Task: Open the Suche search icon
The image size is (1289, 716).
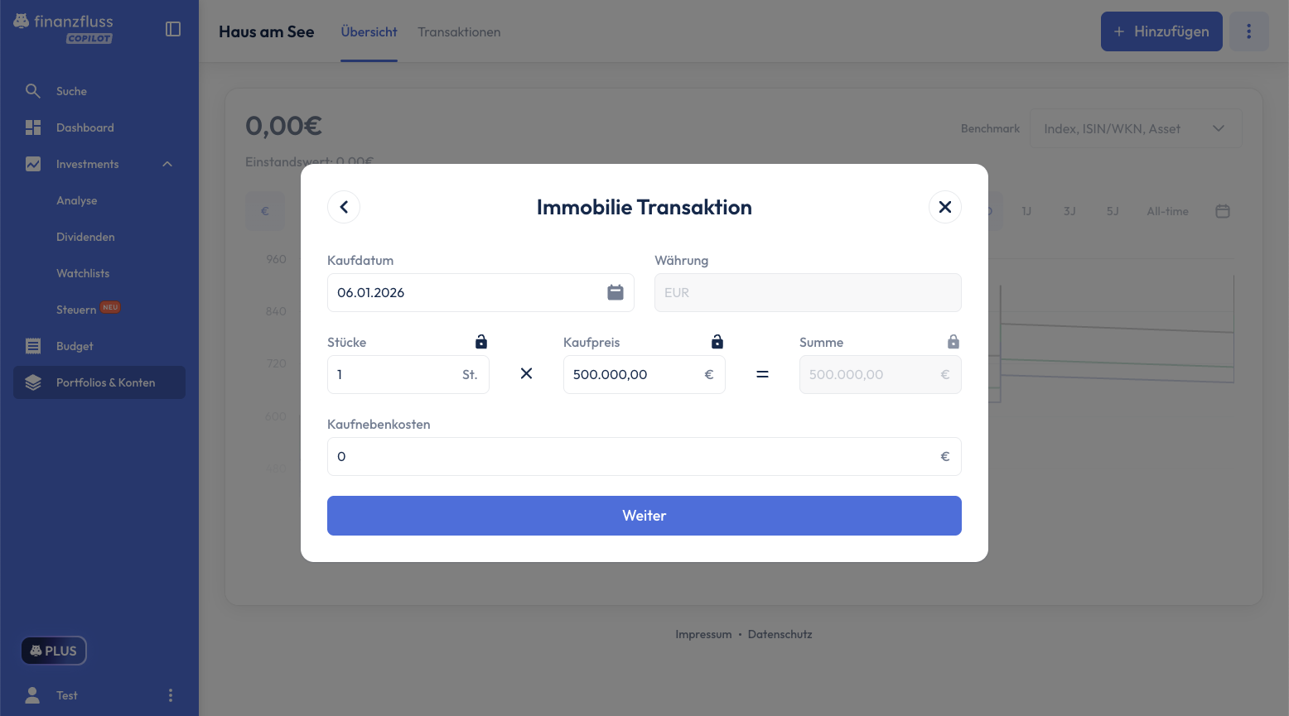Action: pos(33,91)
